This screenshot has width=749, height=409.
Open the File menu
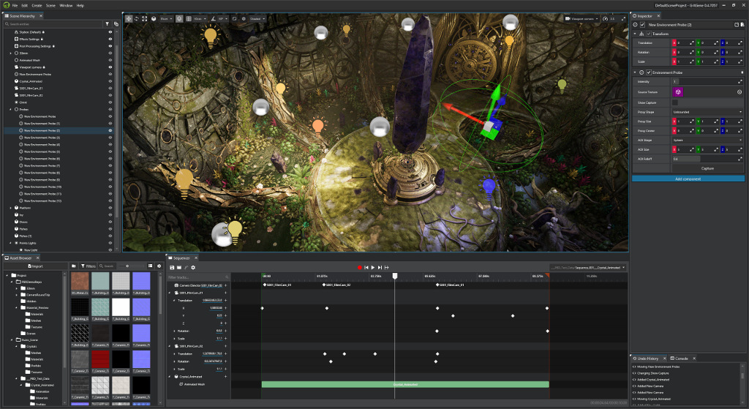click(15, 5)
